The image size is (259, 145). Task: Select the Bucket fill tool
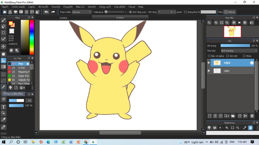click(x=4, y=60)
